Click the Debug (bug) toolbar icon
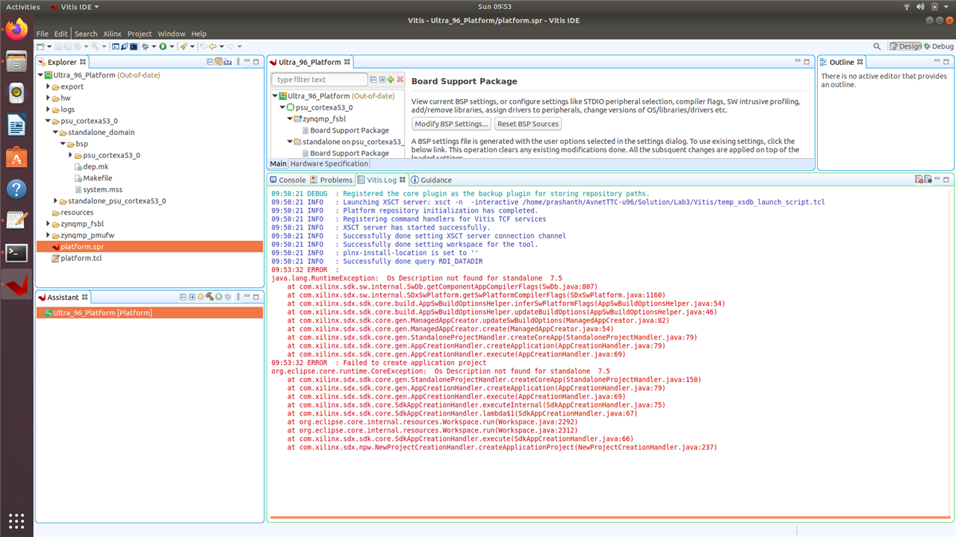Viewport: 956px width, 537px height. pos(145,46)
